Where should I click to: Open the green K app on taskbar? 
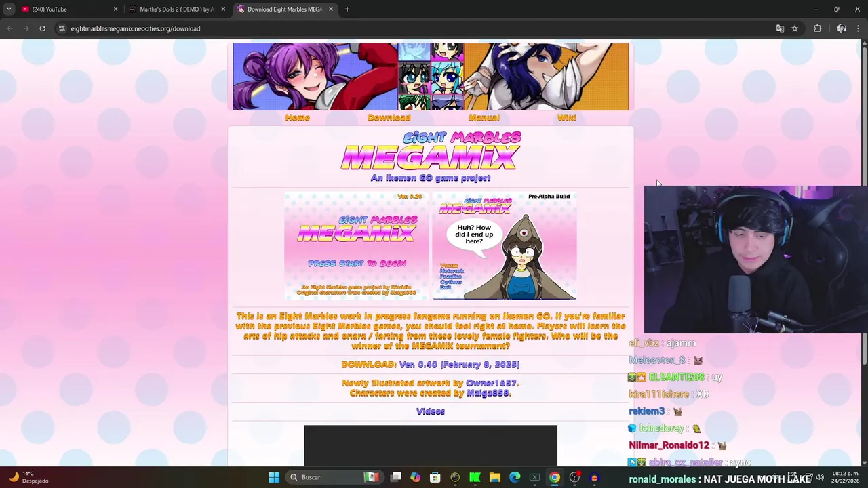point(475,477)
